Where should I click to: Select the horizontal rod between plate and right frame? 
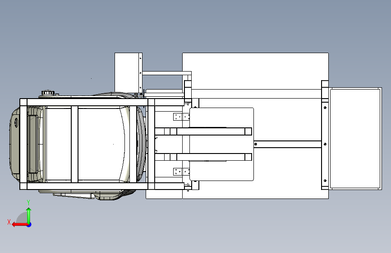tap(288, 144)
